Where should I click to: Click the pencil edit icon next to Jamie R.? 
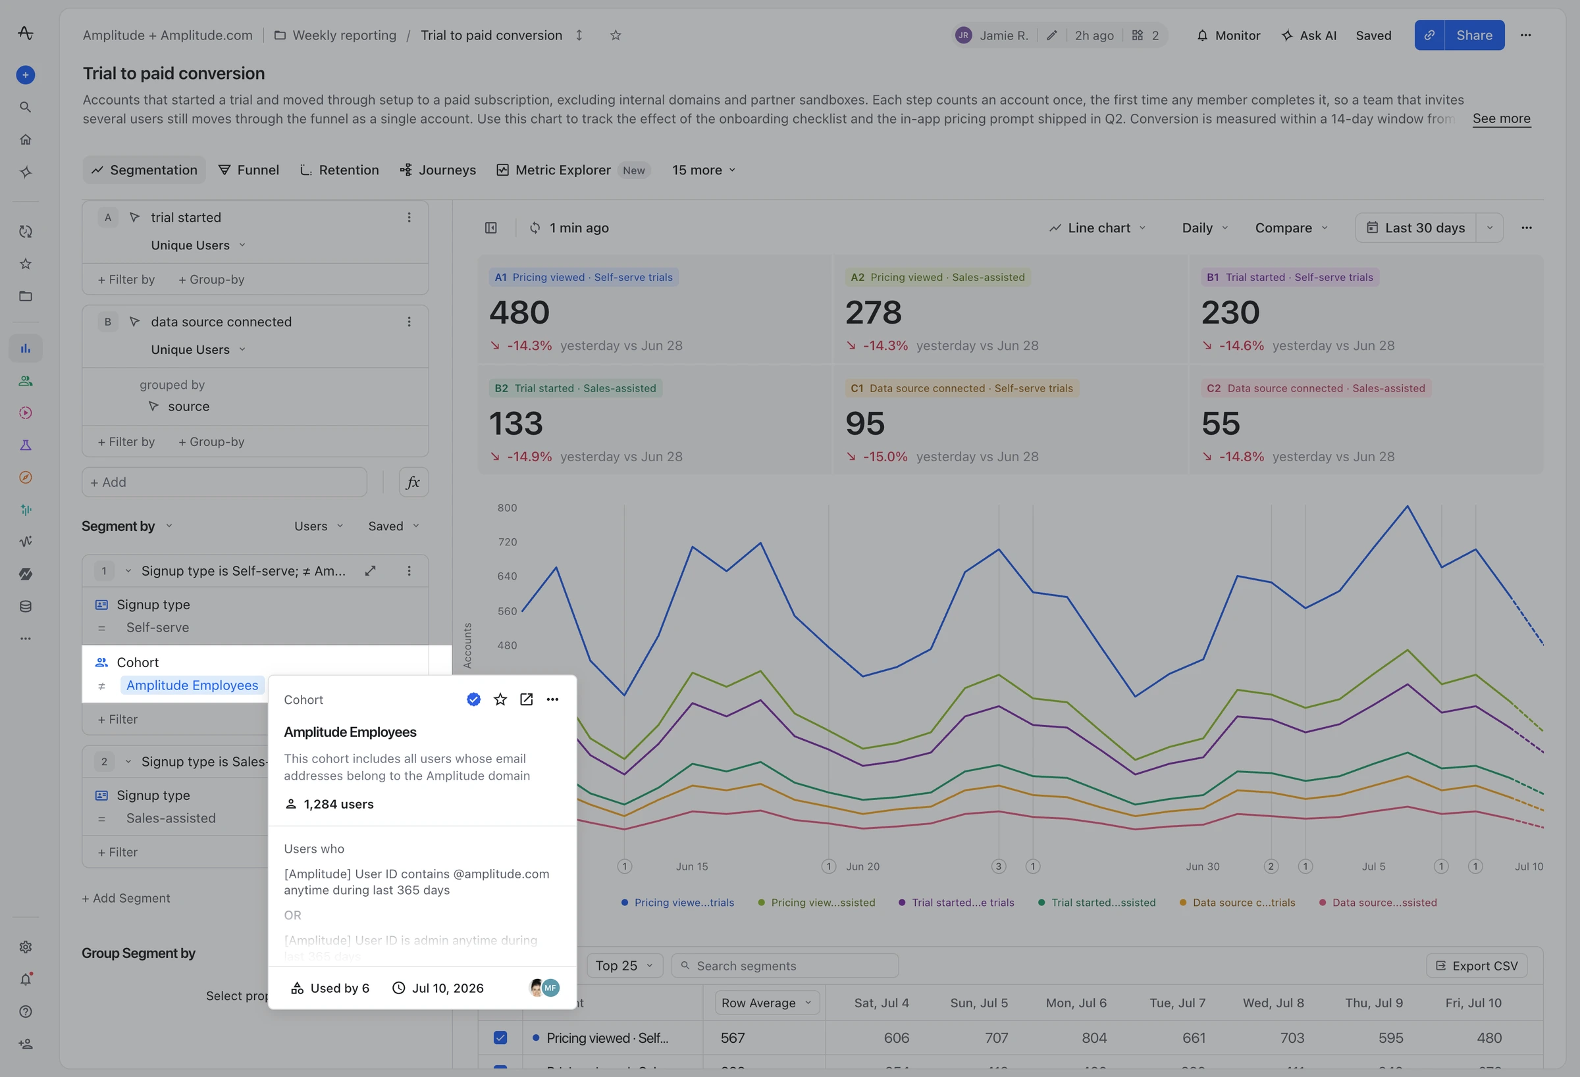[1051, 36]
